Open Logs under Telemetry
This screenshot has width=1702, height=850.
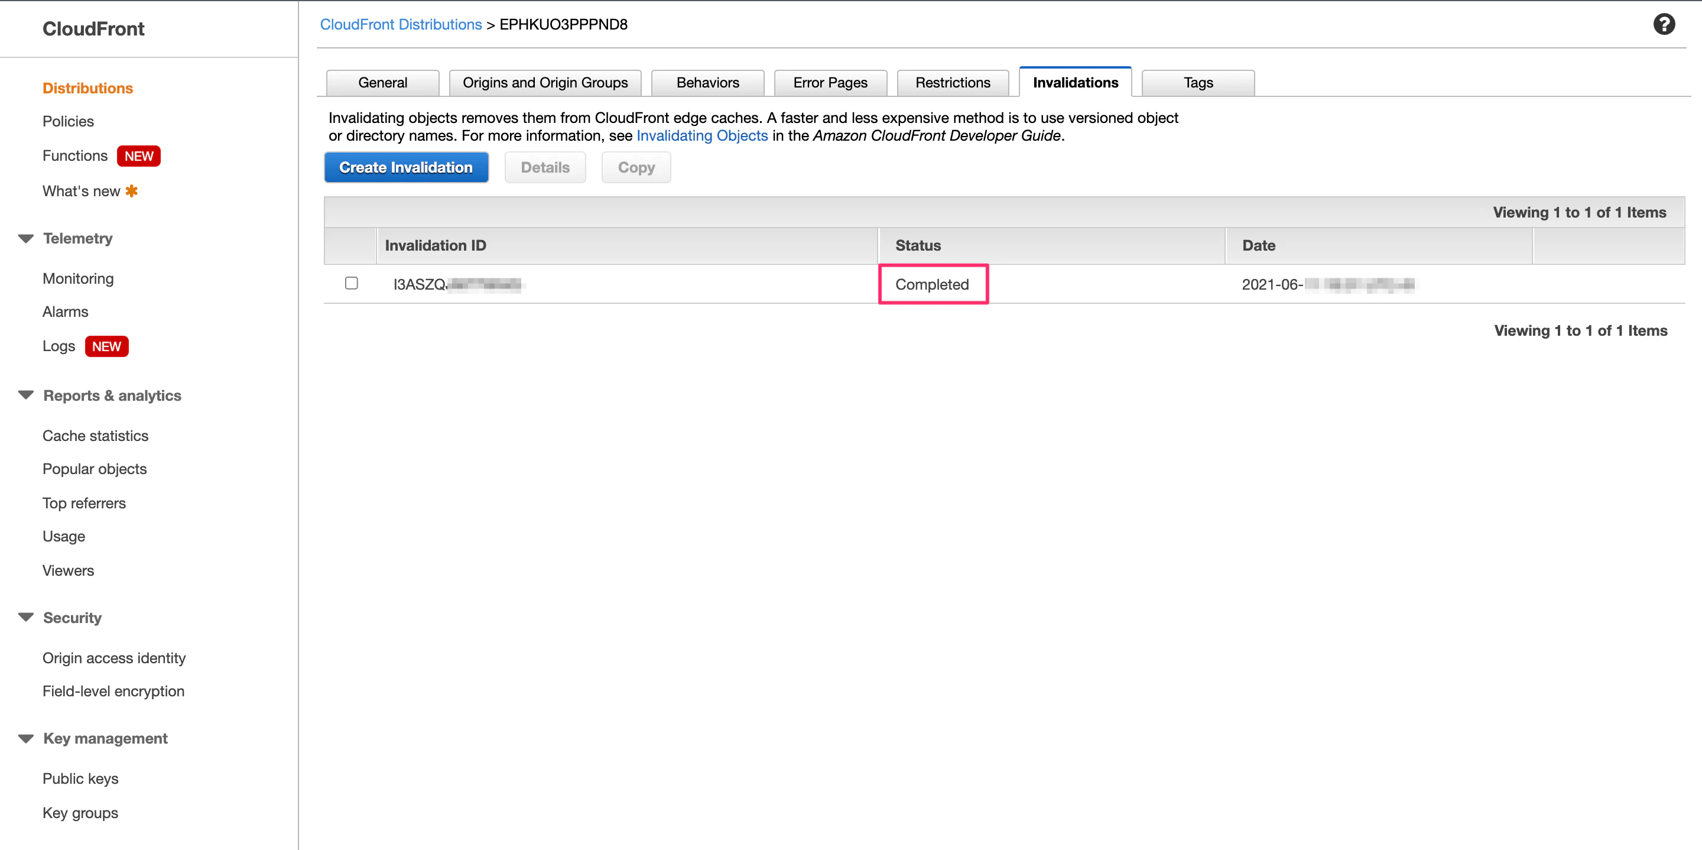coord(59,346)
